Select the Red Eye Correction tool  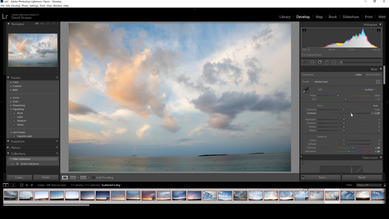click(x=320, y=62)
